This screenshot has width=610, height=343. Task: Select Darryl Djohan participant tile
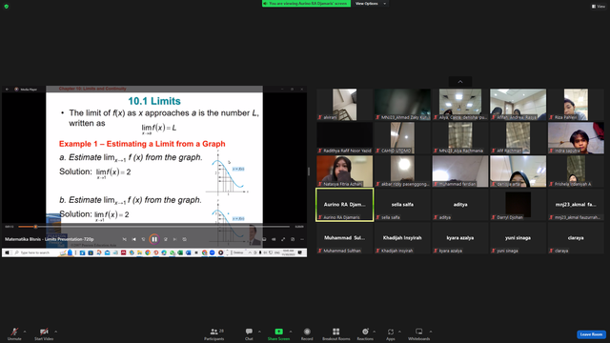point(518,205)
